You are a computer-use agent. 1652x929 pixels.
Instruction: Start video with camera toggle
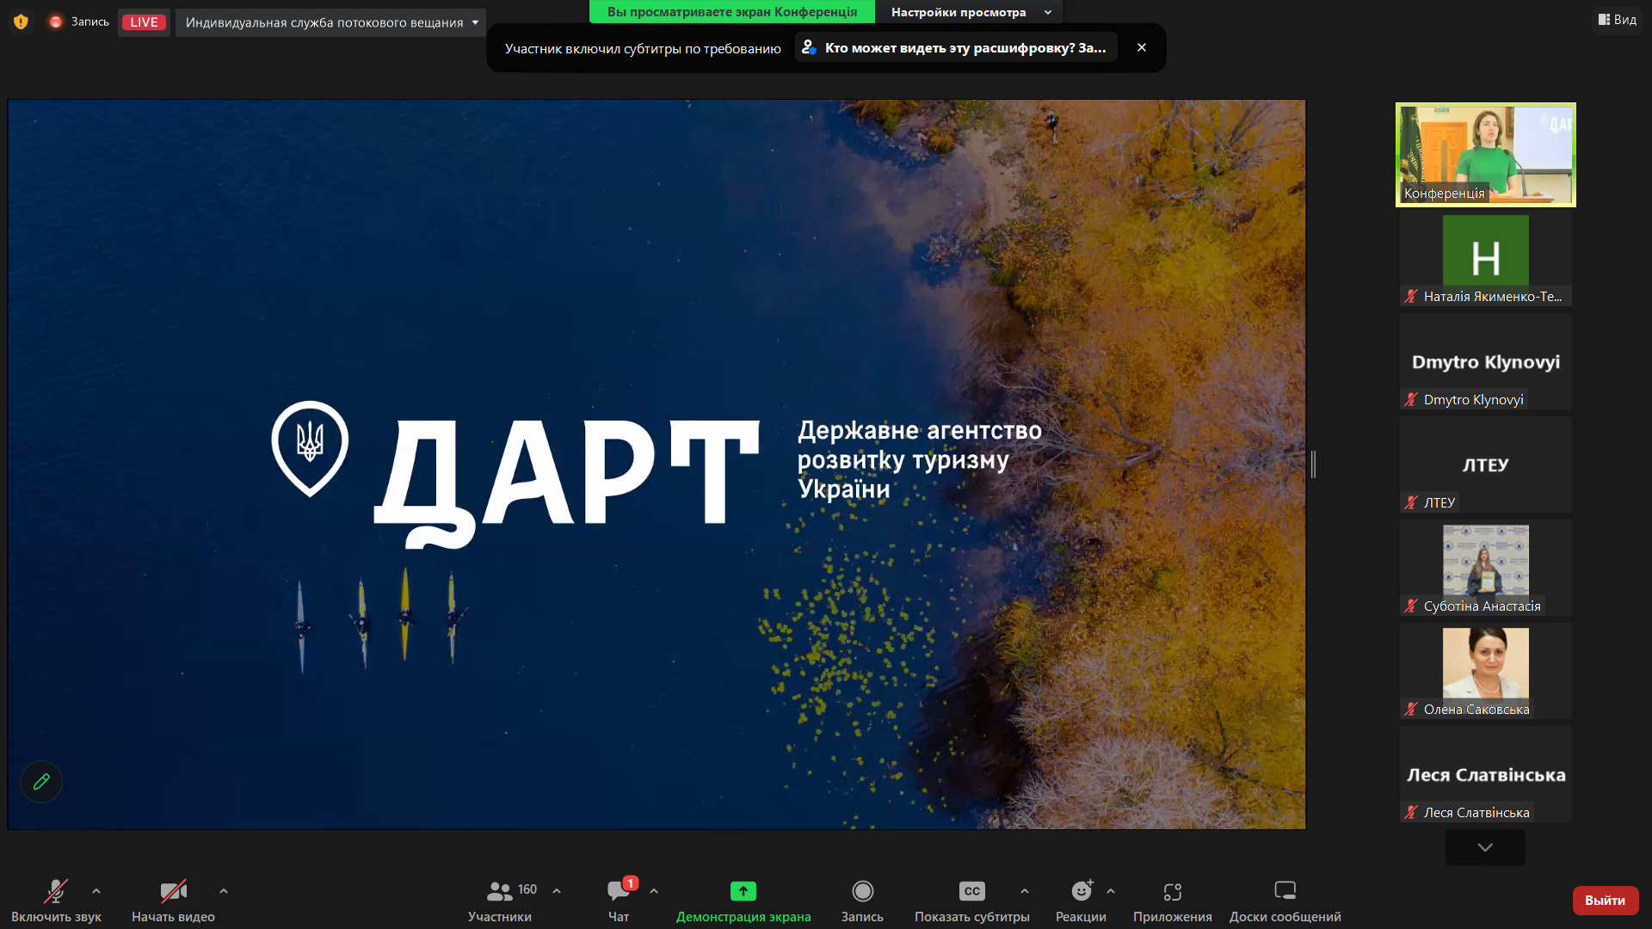point(173,891)
